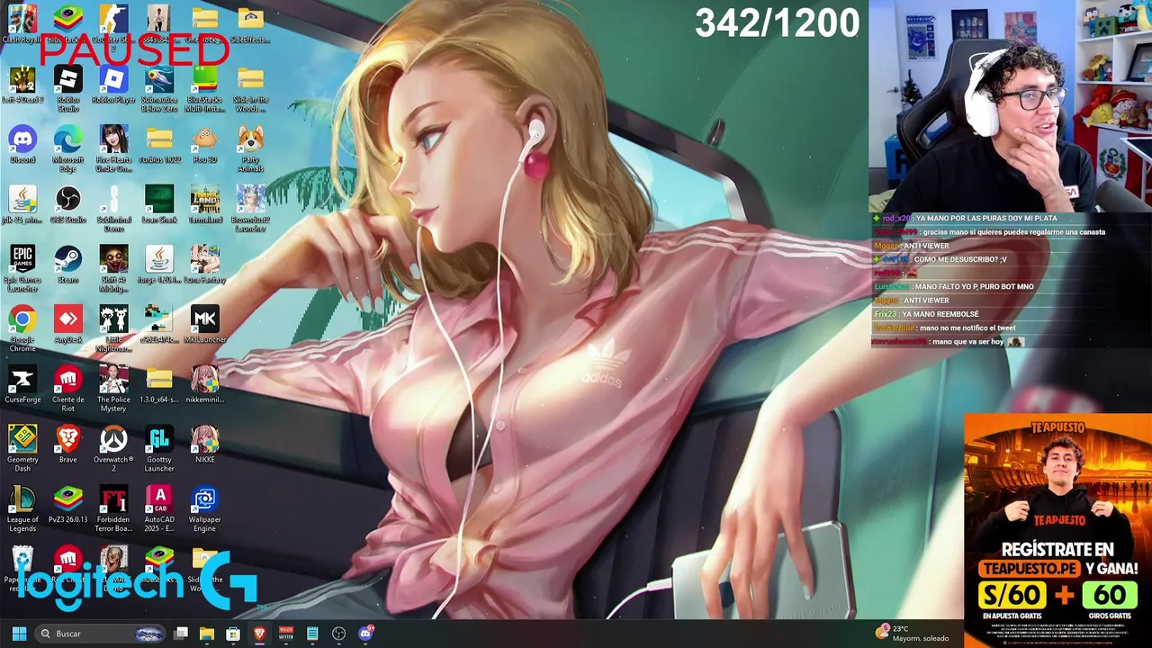1152x648 pixels.
Task: Open the Farmaland game shortcut
Action: point(205,205)
